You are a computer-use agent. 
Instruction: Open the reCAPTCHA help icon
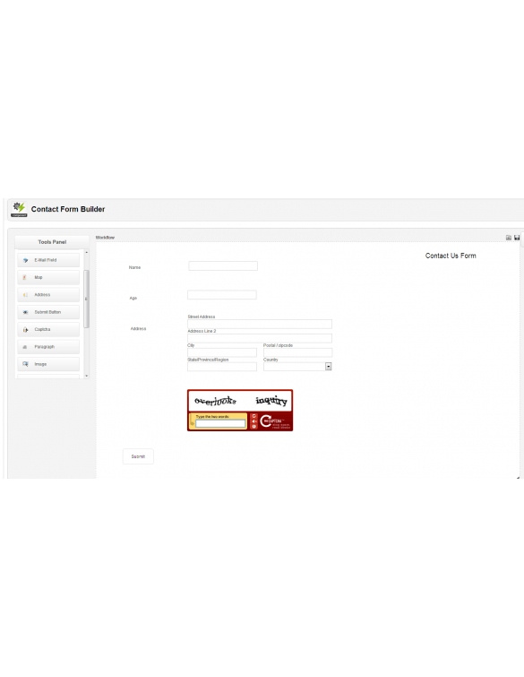pos(254,427)
